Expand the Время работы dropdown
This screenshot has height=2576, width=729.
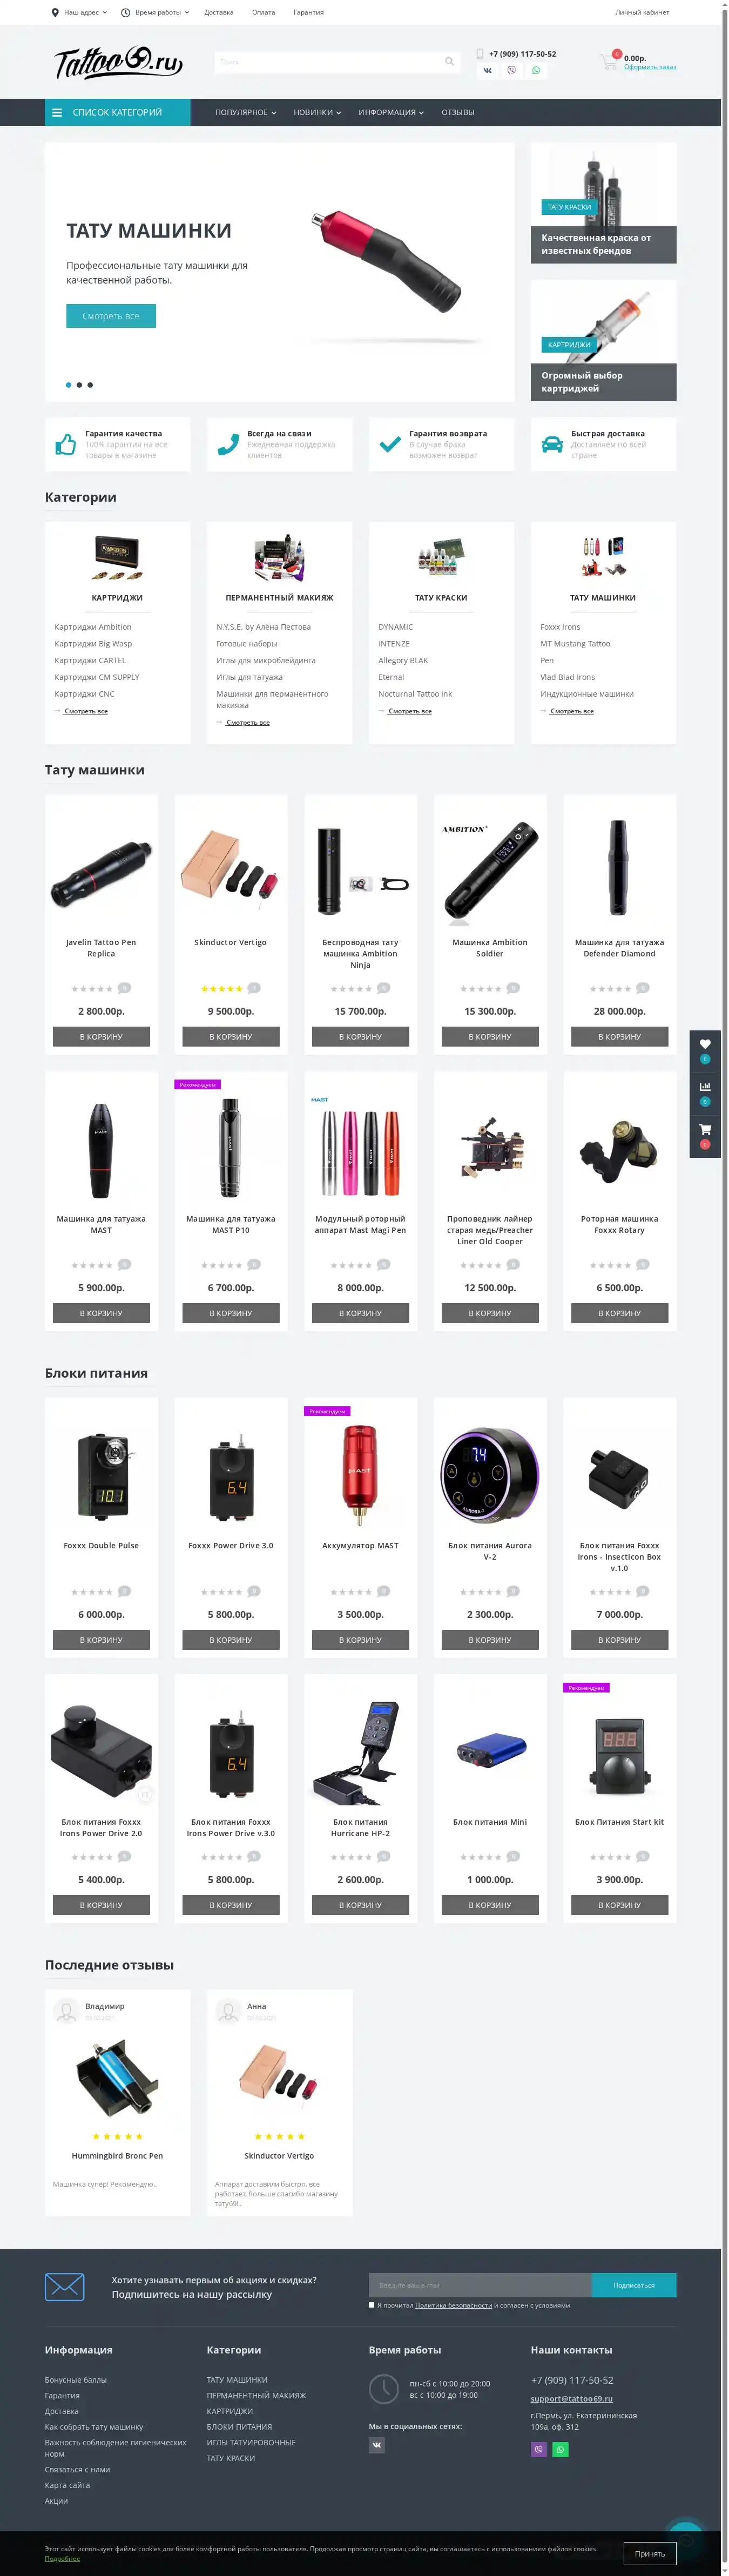tap(155, 12)
